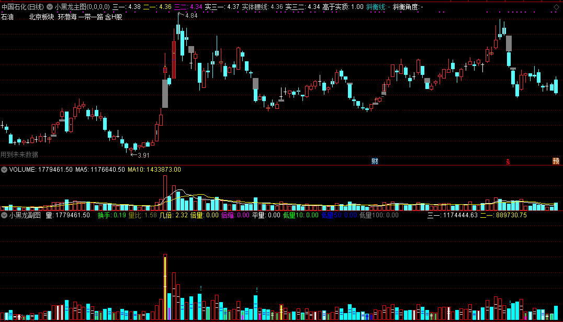Image resolution: width=563 pixels, height=322 pixels.
Task: Click the tallest red candlestick under 4.84
Action: coord(174,60)
